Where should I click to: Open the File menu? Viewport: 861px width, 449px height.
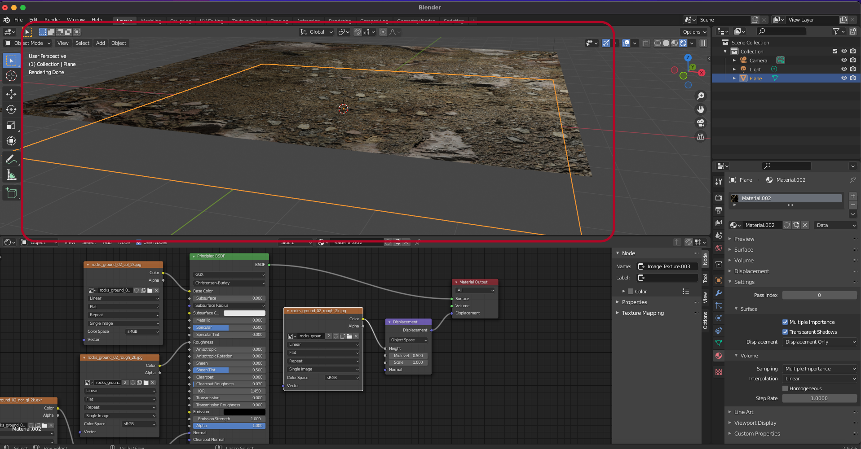[18, 20]
